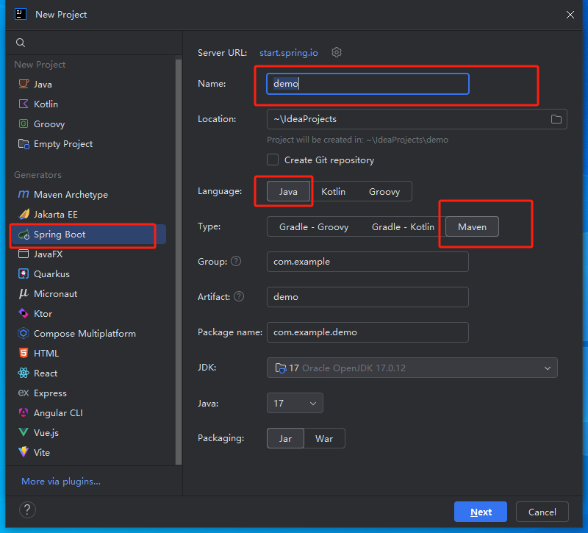
Task: Click the IntelliJ IDEA logo in title bar
Action: point(21,14)
